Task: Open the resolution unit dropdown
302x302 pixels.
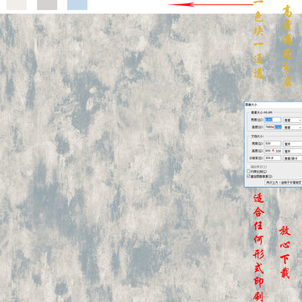Action: coord(293,158)
